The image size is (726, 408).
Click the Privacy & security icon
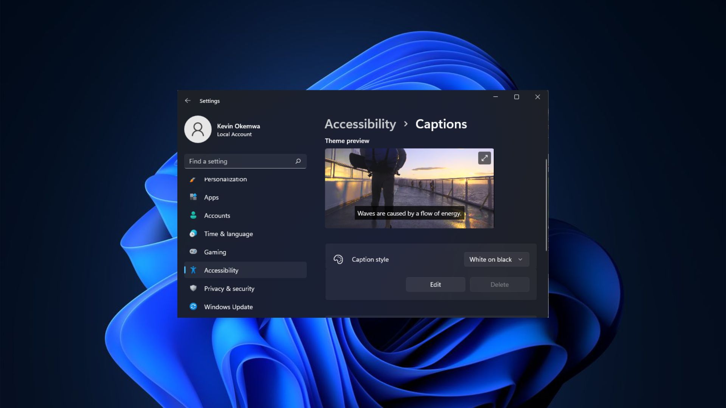click(x=193, y=289)
